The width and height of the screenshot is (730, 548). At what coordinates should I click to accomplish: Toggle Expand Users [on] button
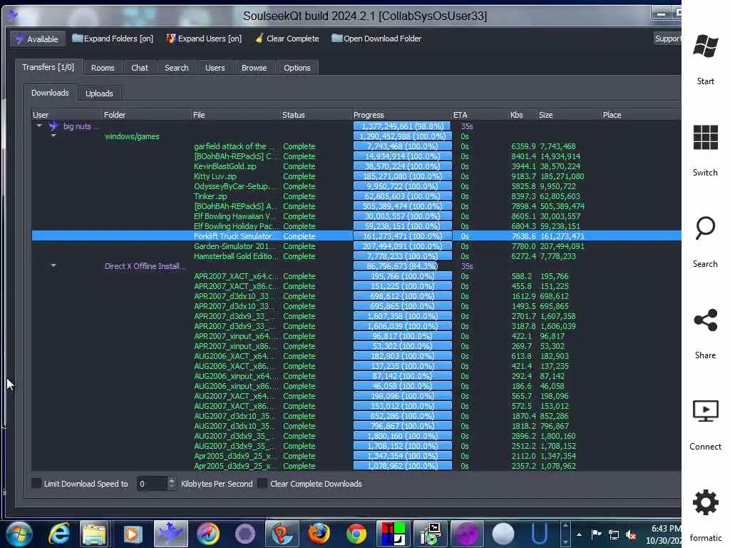pos(204,39)
